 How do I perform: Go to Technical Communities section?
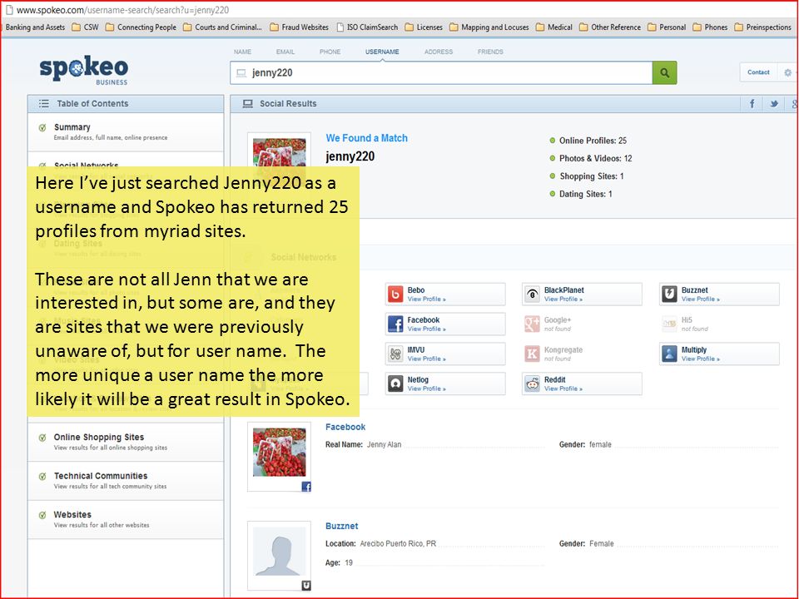click(126, 480)
